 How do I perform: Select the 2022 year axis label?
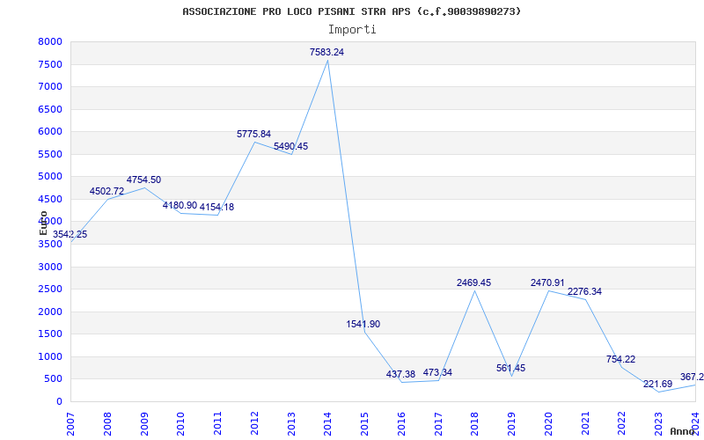coord(622,423)
